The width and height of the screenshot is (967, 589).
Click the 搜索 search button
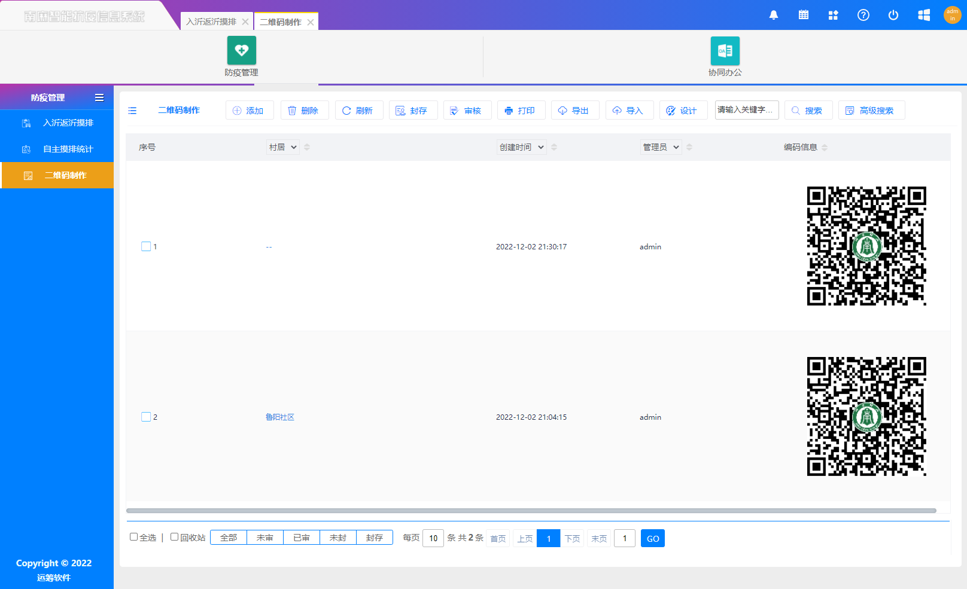[x=808, y=110]
